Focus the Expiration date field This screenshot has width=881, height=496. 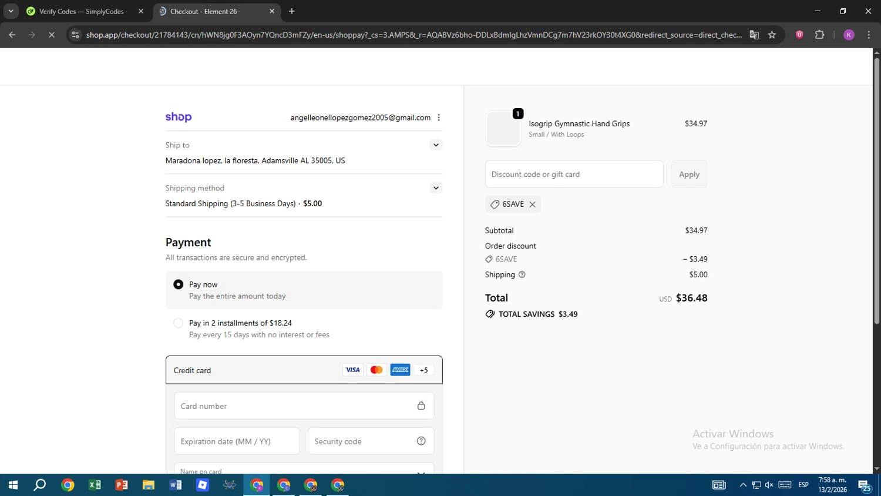click(237, 441)
